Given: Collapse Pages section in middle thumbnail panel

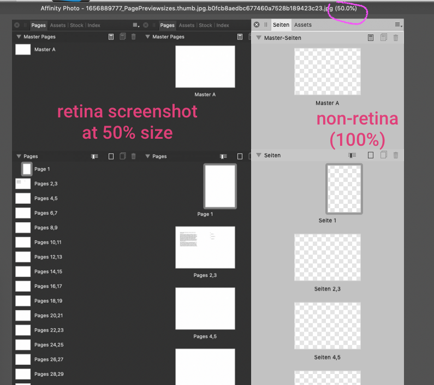Looking at the screenshot, I should [147, 156].
